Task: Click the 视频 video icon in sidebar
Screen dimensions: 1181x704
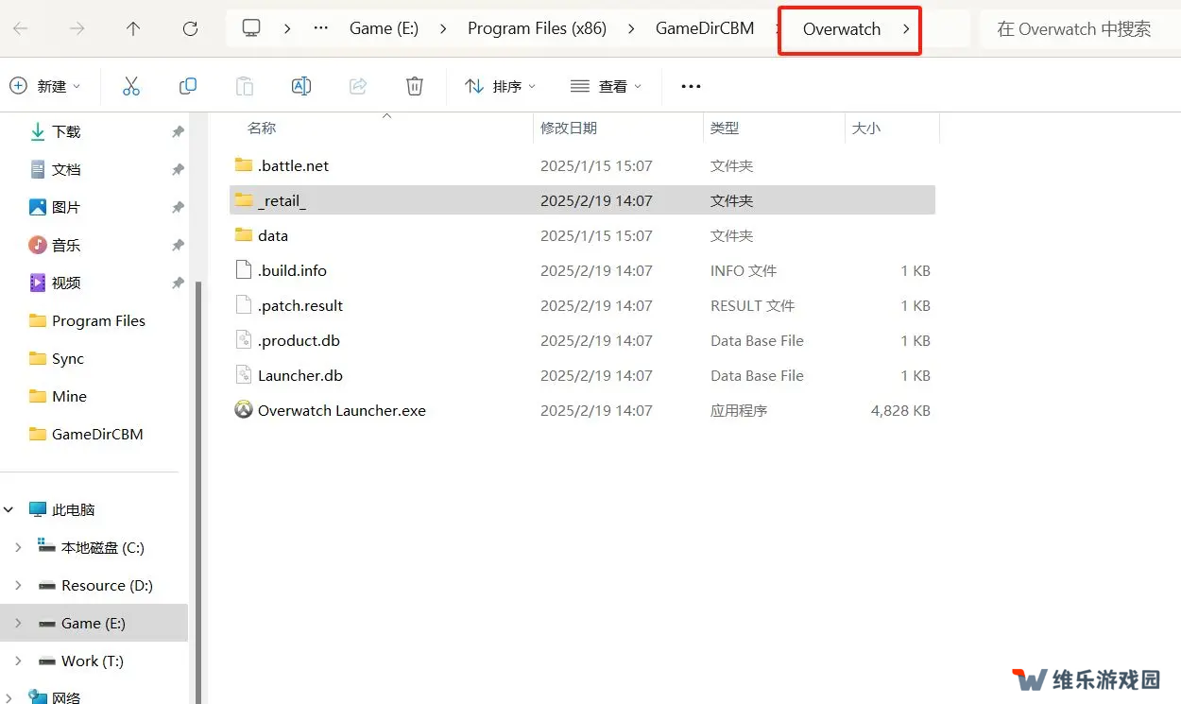Action: click(x=38, y=283)
